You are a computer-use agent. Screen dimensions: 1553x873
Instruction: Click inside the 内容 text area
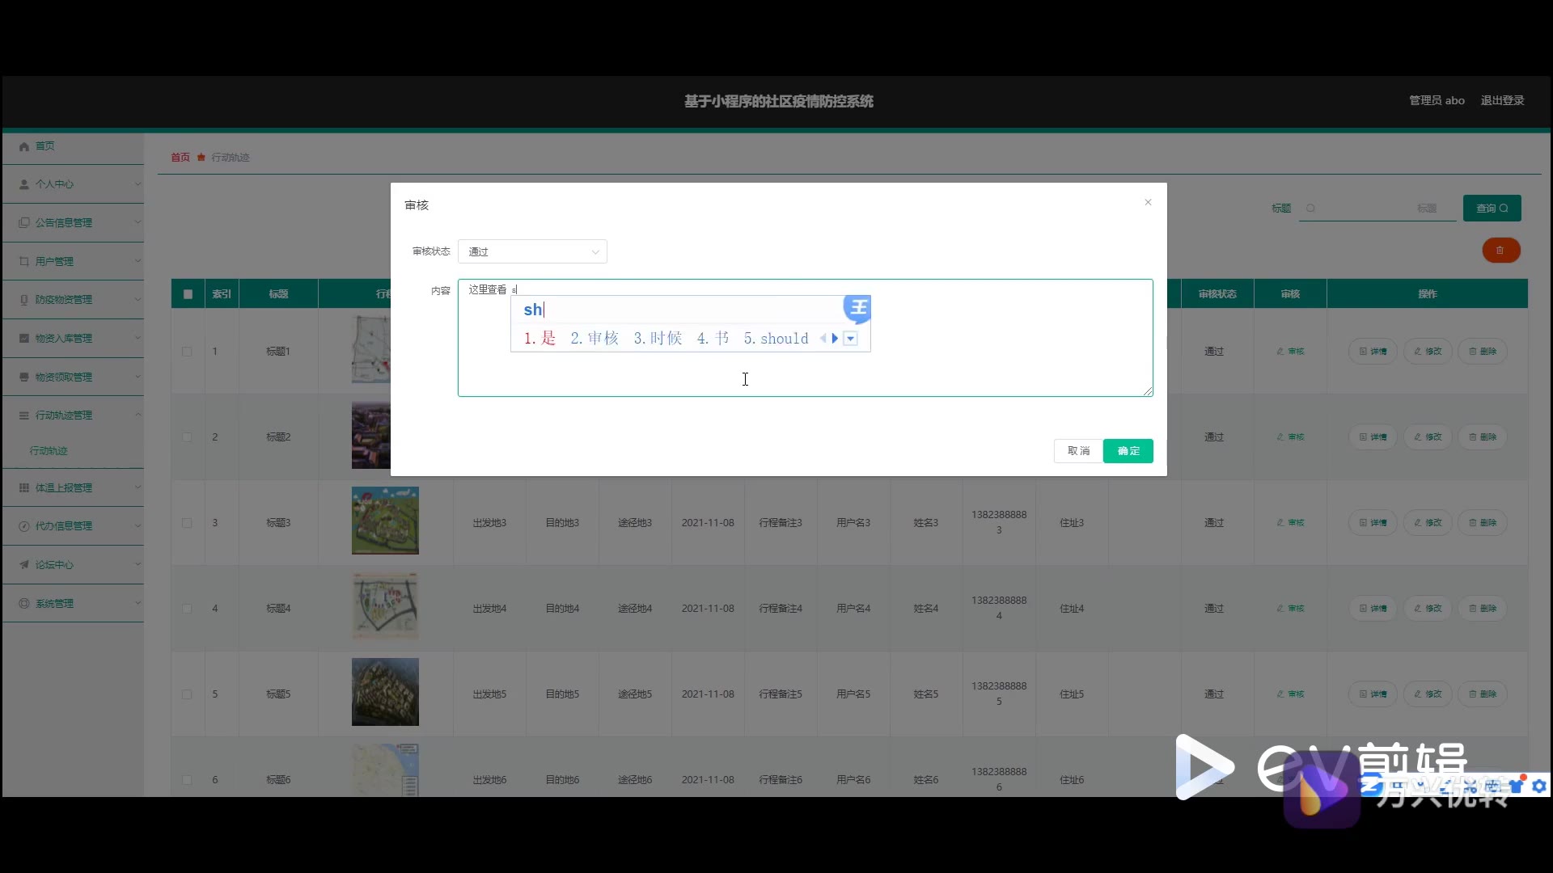point(805,338)
